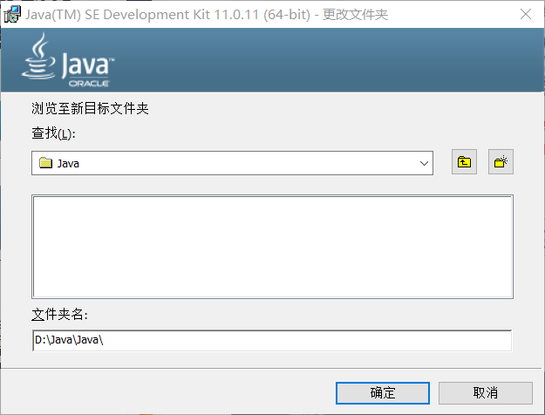Create a new folder
This screenshot has height=415, width=545.
click(501, 162)
